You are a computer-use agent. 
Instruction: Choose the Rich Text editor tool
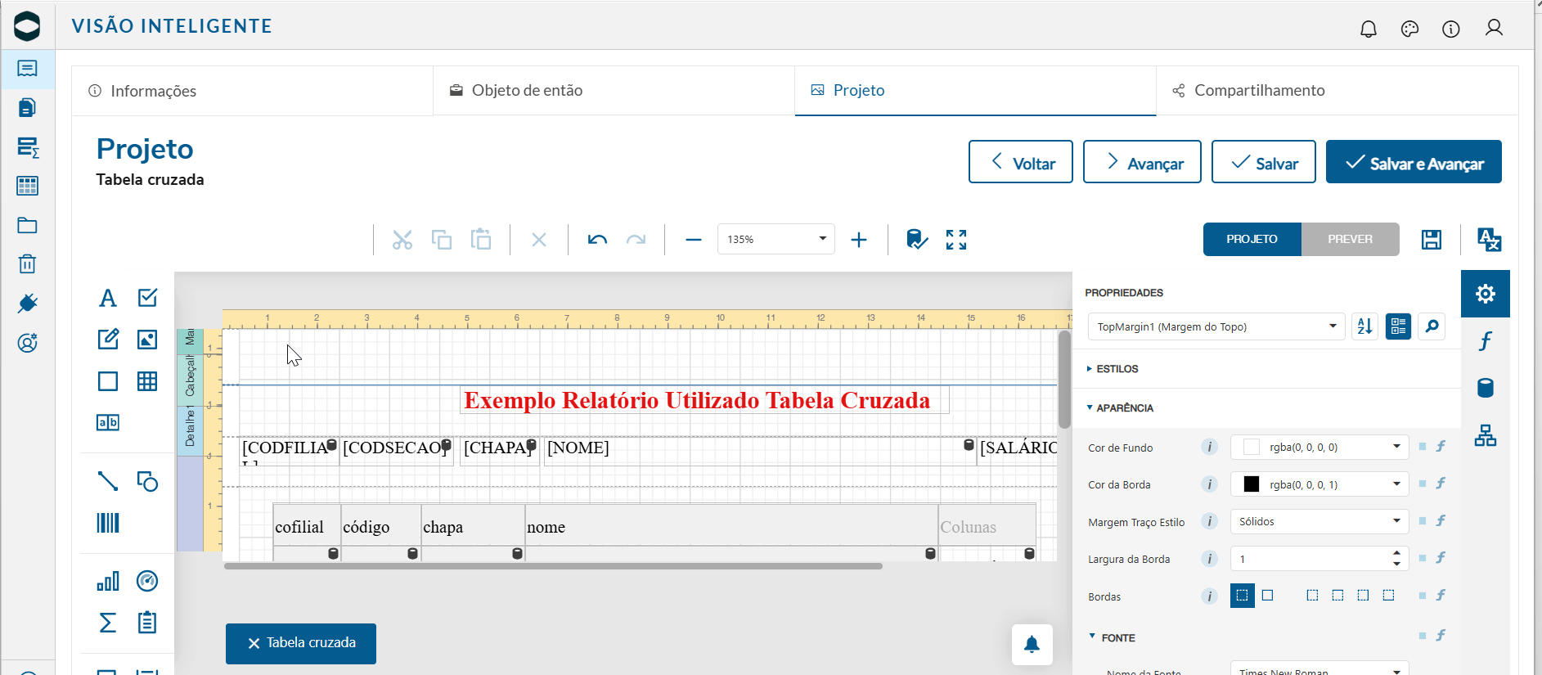(x=108, y=339)
